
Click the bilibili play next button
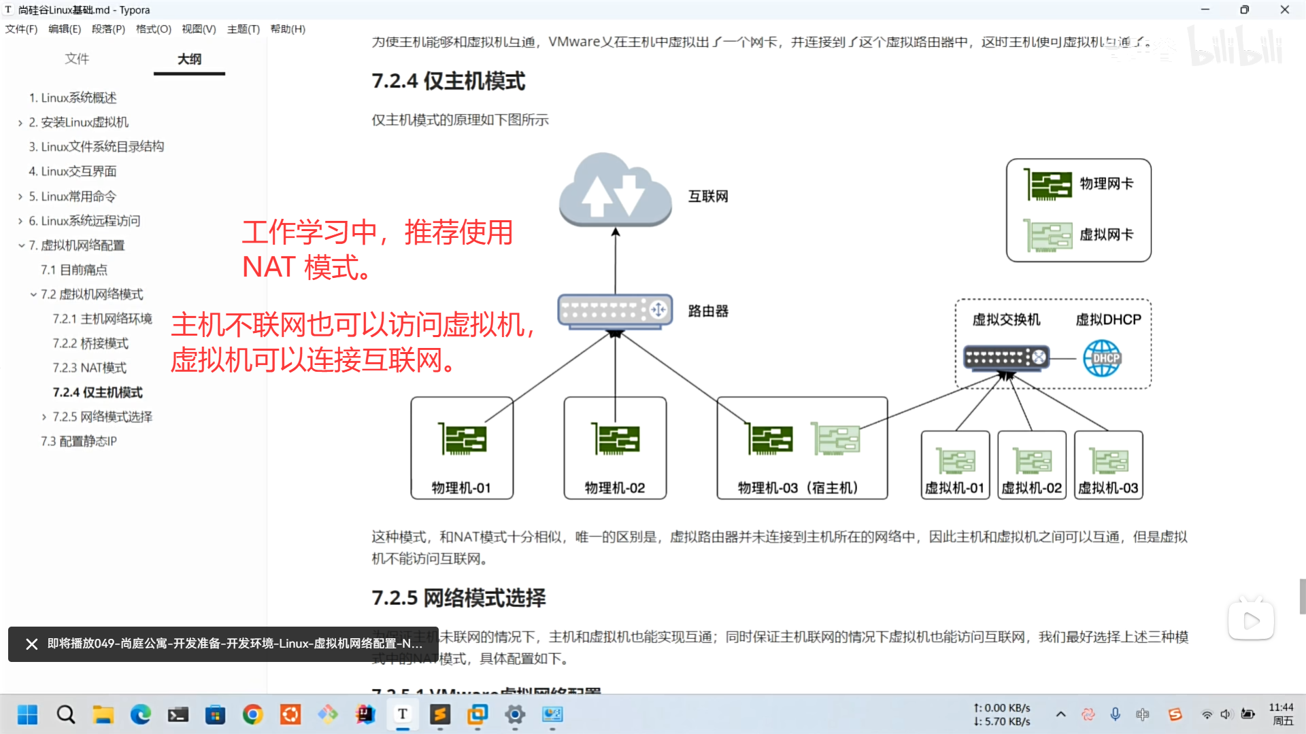click(1251, 620)
